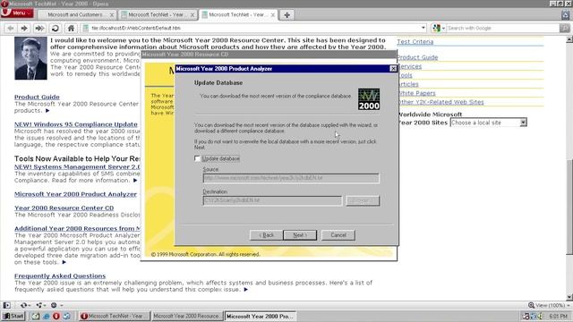Launch Opera from the quick launch icon
This screenshot has width=573, height=322.
coord(56,316)
